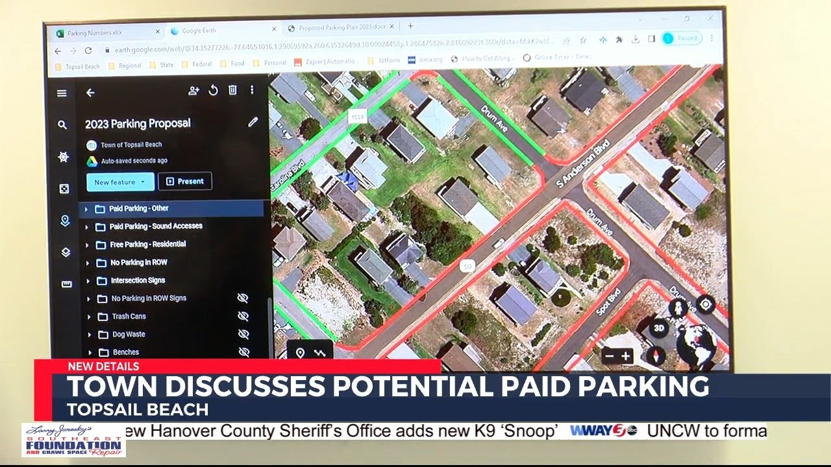This screenshot has height=467, width=831.
Task: Reload the browser page
Action: point(88,50)
